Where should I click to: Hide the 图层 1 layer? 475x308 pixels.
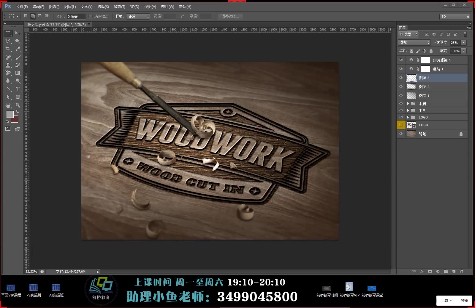401,95
